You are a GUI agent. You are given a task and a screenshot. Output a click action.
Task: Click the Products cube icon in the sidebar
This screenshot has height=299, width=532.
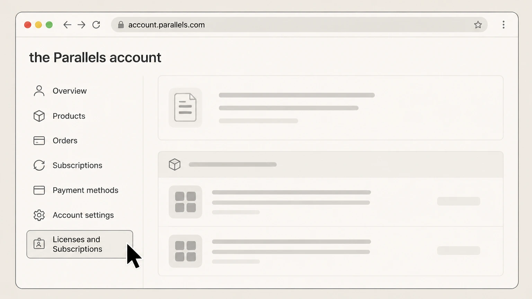[39, 116]
